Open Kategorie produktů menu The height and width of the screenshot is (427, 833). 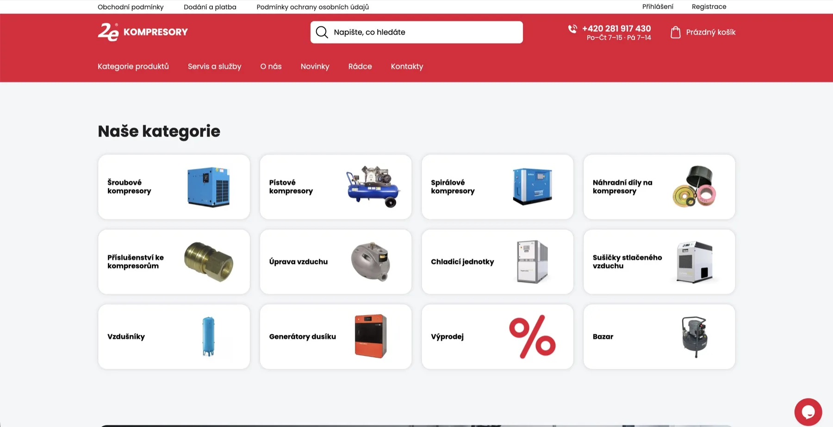pyautogui.click(x=133, y=66)
